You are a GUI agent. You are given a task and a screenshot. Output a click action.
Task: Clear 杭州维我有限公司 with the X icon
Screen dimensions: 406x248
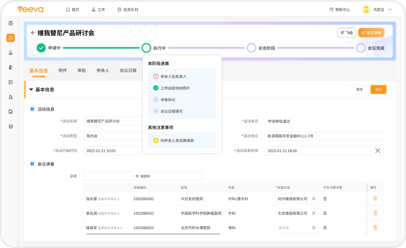point(314,199)
